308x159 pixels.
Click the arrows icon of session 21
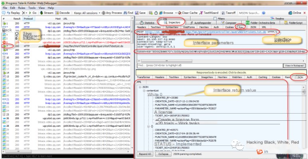pos(4,99)
